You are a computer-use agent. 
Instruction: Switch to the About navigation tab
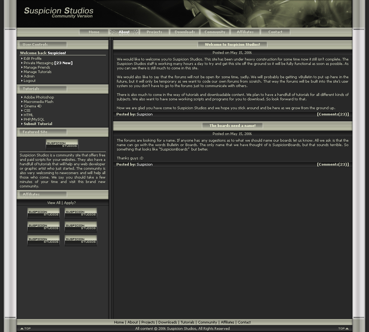(x=124, y=32)
